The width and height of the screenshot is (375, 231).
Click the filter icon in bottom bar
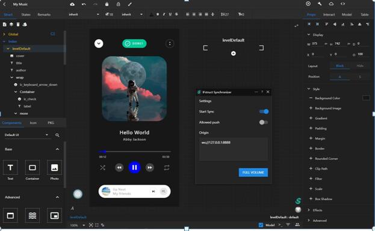click(288, 224)
